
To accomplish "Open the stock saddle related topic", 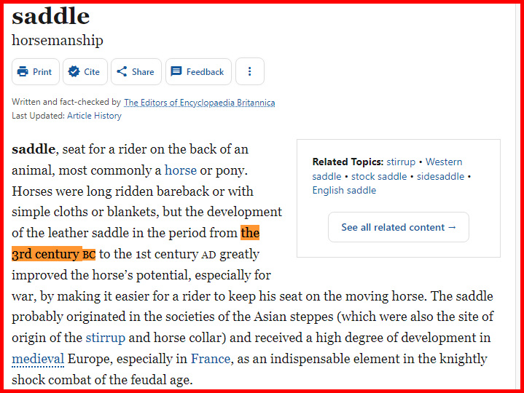I will pos(379,176).
